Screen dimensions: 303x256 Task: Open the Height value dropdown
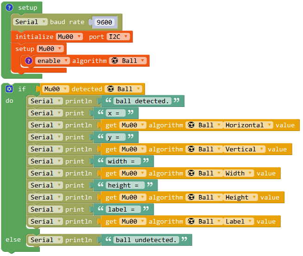(240, 197)
